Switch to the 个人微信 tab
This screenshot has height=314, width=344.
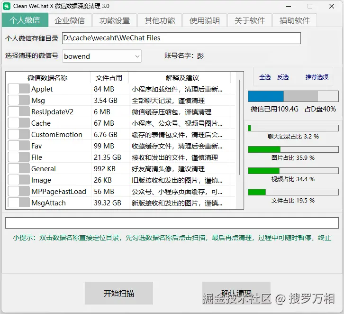25,20
